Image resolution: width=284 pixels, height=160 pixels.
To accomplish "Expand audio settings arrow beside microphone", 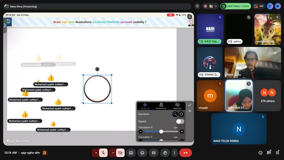I will click(x=96, y=153).
